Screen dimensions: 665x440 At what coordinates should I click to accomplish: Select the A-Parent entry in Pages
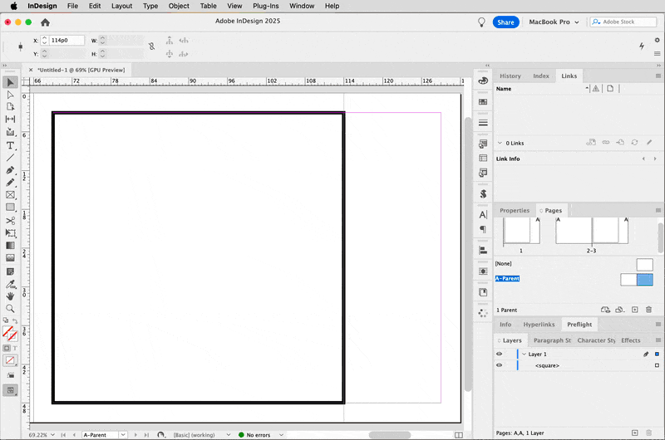click(508, 279)
